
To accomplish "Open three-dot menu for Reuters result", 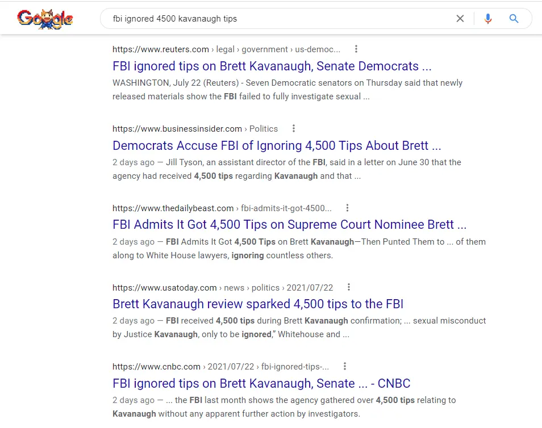I will pos(356,49).
